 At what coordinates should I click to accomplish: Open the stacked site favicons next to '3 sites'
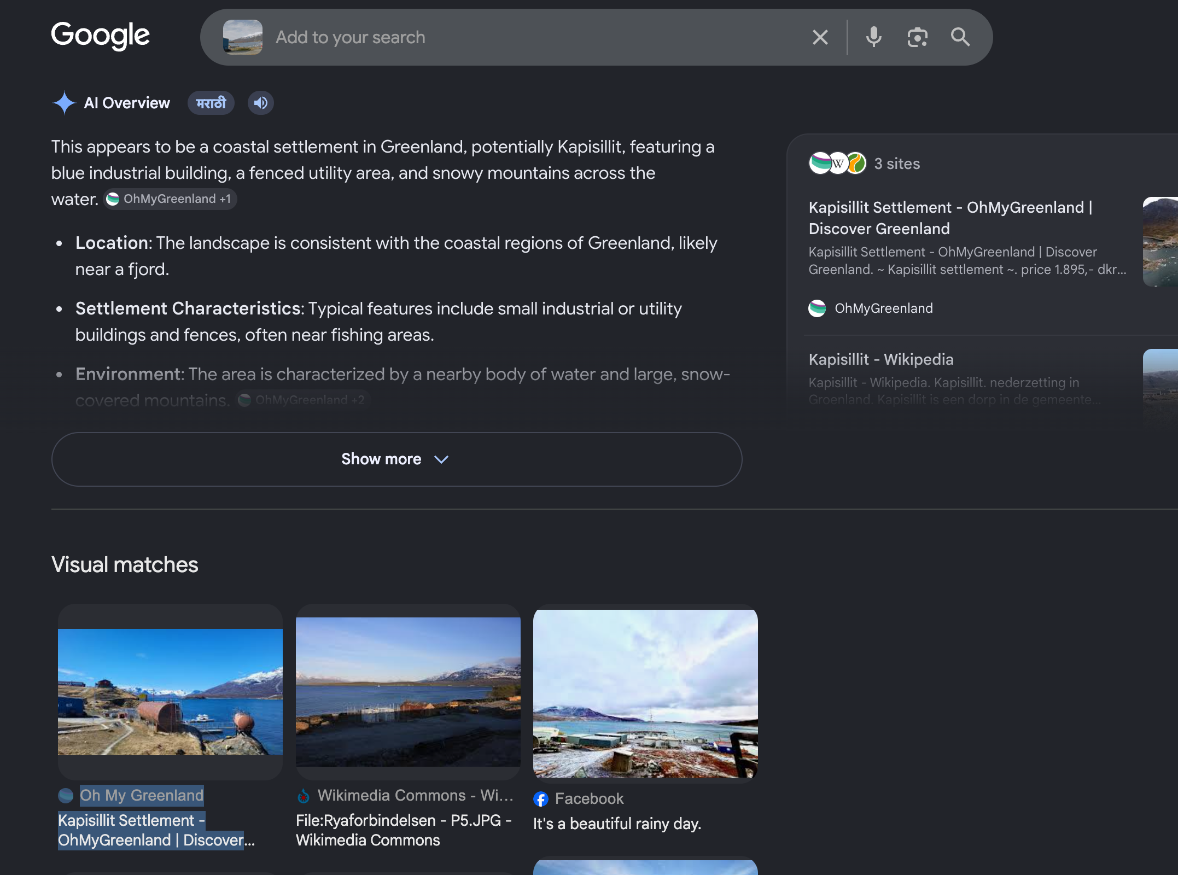click(837, 163)
